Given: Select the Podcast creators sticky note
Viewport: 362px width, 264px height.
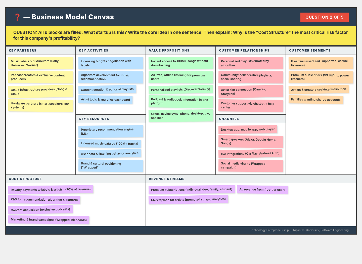Looking at the screenshot, I should tap(40, 77).
